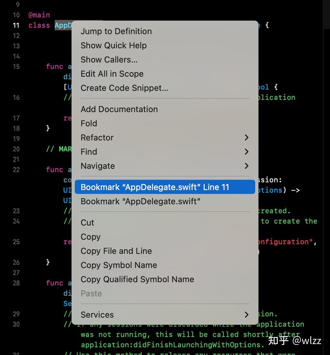This screenshot has width=330, height=355.
Task: Select Copy in the context menu
Action: (91, 237)
